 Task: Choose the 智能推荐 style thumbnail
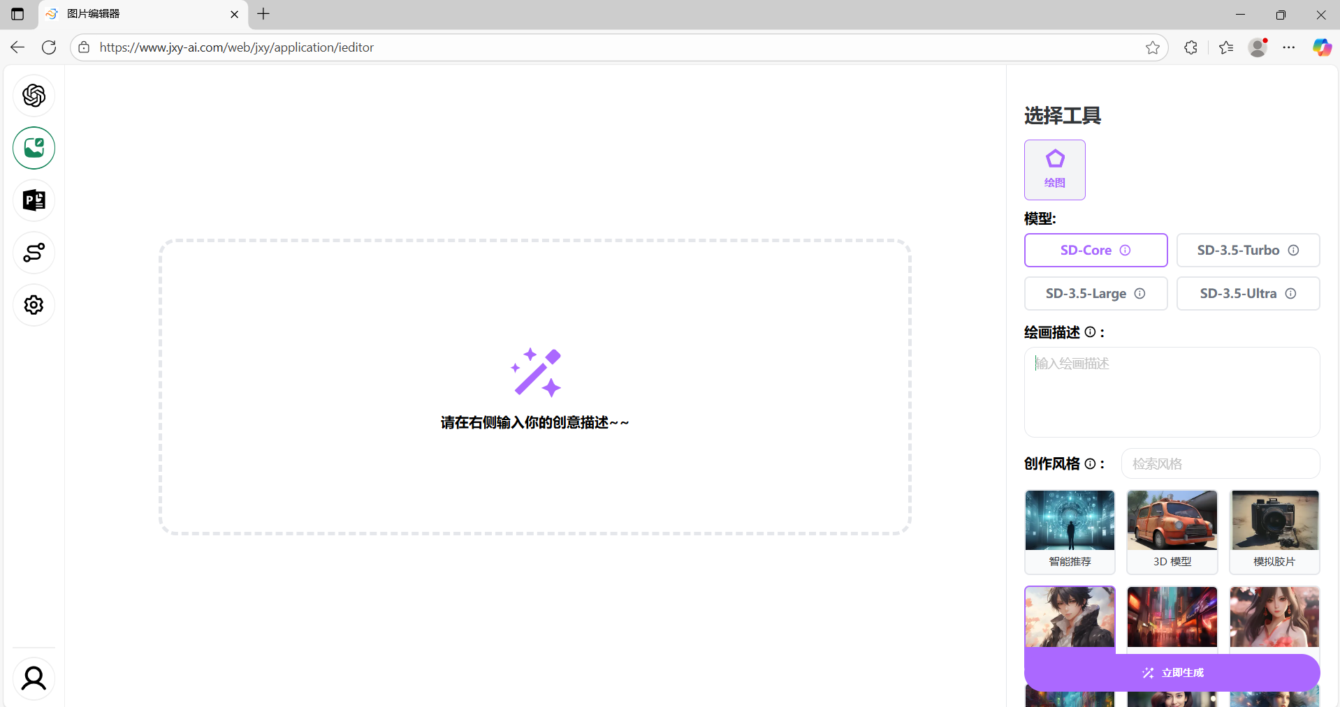tap(1070, 532)
